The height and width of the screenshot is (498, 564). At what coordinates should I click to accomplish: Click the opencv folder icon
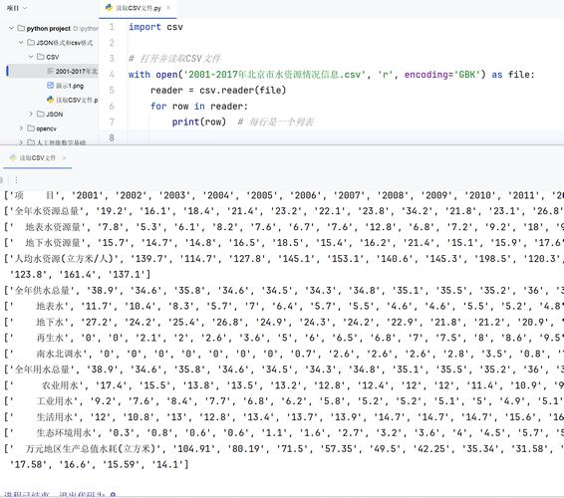point(31,128)
